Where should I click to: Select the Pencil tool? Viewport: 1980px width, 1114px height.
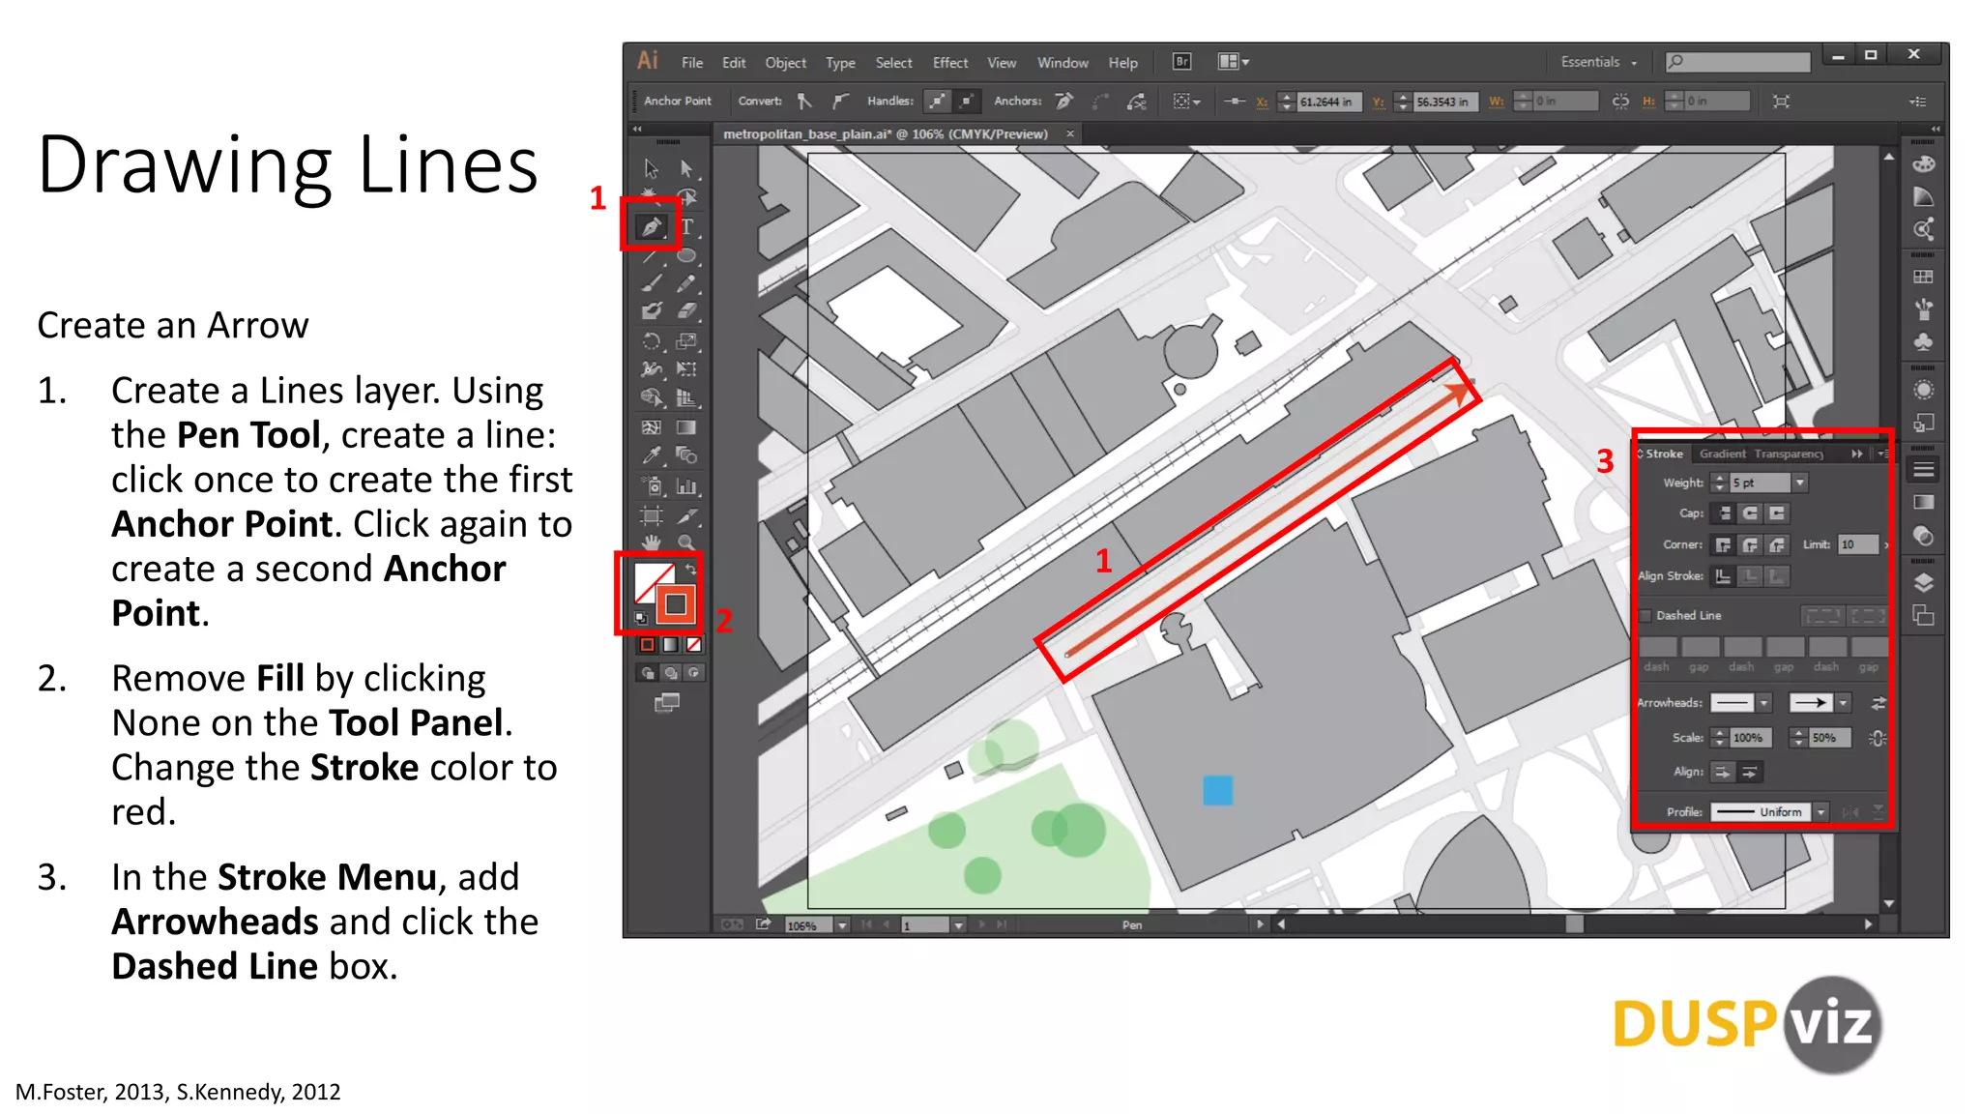[686, 283]
